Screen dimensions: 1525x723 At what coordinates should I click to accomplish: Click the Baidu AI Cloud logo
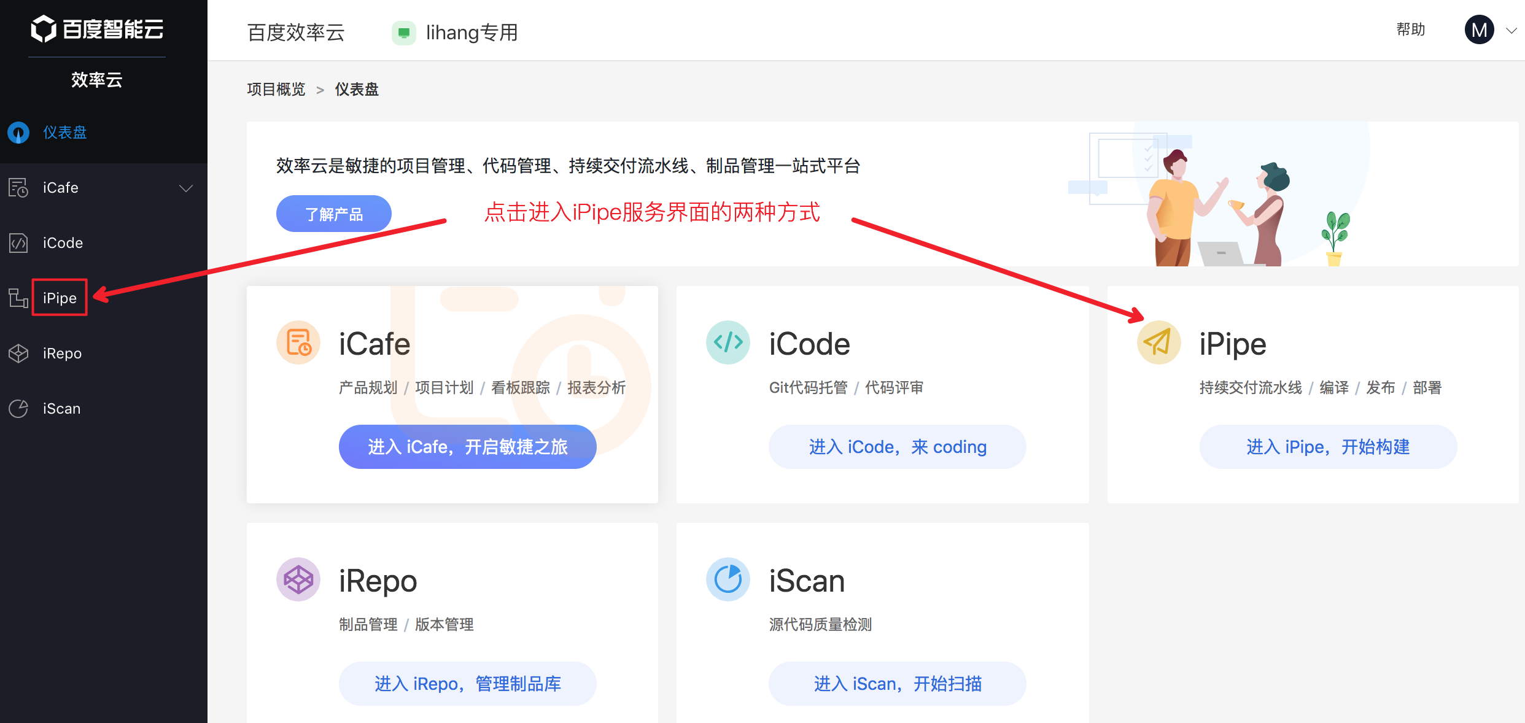point(97,29)
